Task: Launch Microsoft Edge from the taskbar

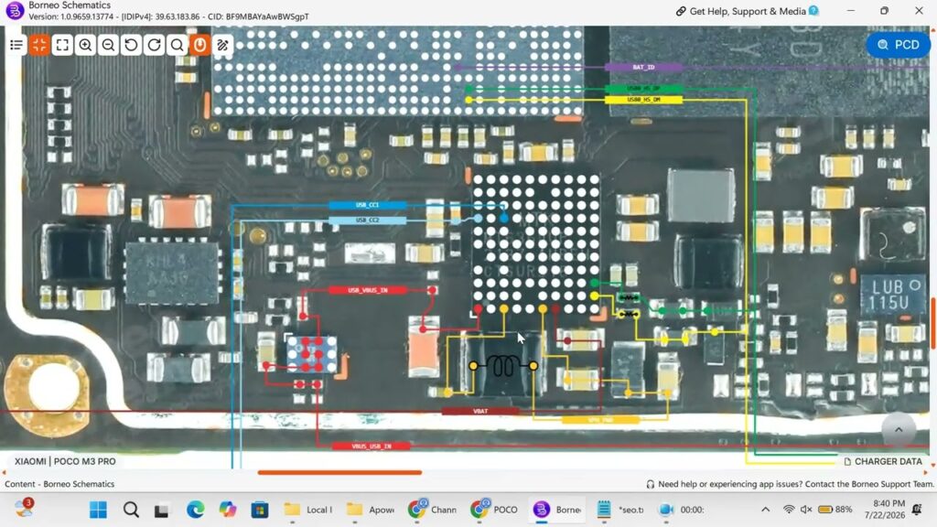Action: click(x=195, y=510)
